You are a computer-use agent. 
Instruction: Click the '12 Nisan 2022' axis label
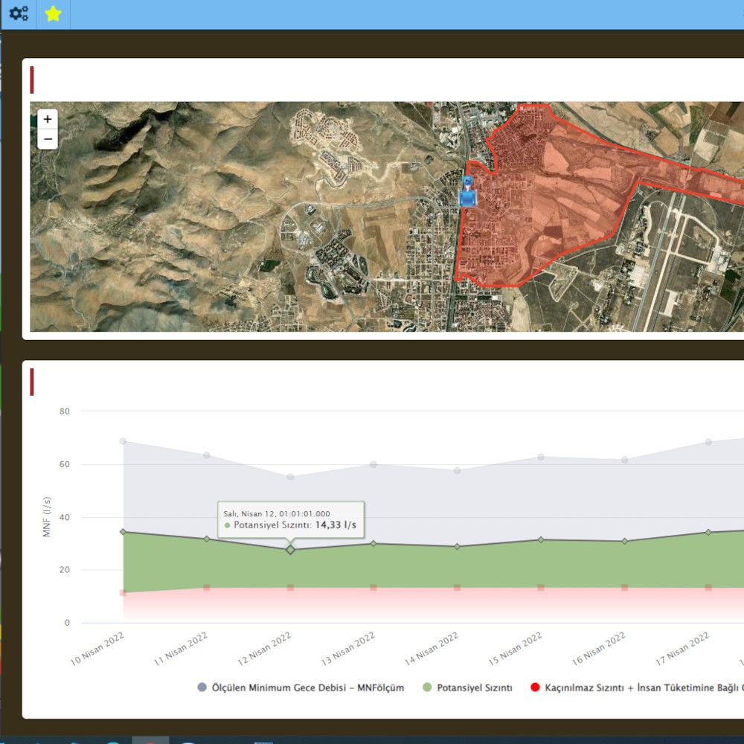pos(264,649)
